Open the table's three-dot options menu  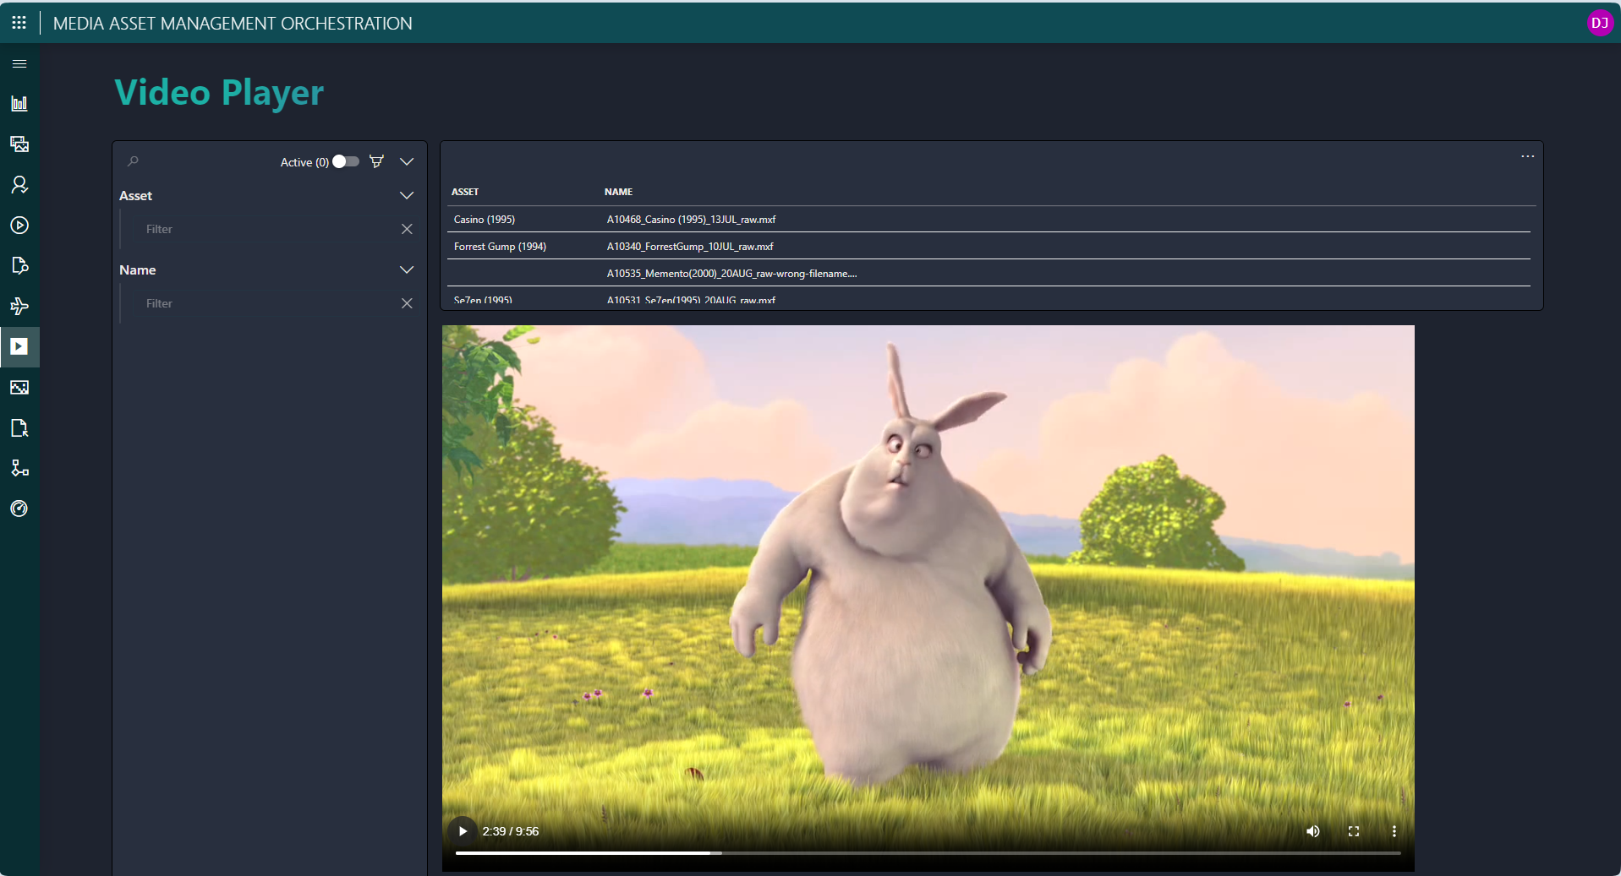[x=1527, y=156]
